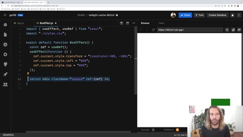The width and height of the screenshot is (243, 137).
Task: Open the CodeSandbox hamburger menu
Action: pos(5,15)
